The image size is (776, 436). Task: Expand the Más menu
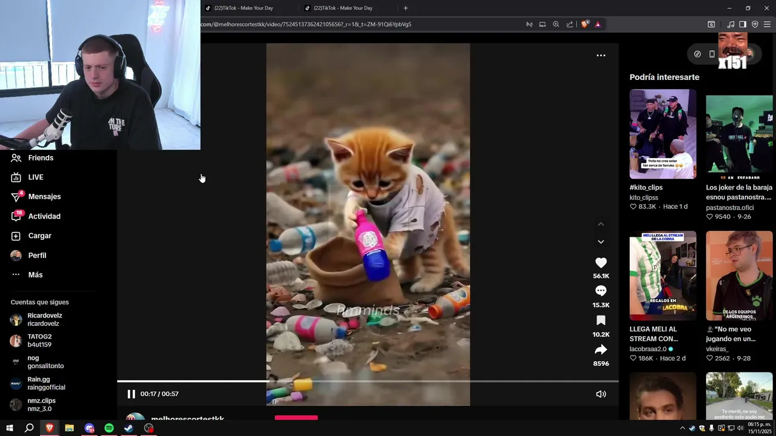(35, 274)
